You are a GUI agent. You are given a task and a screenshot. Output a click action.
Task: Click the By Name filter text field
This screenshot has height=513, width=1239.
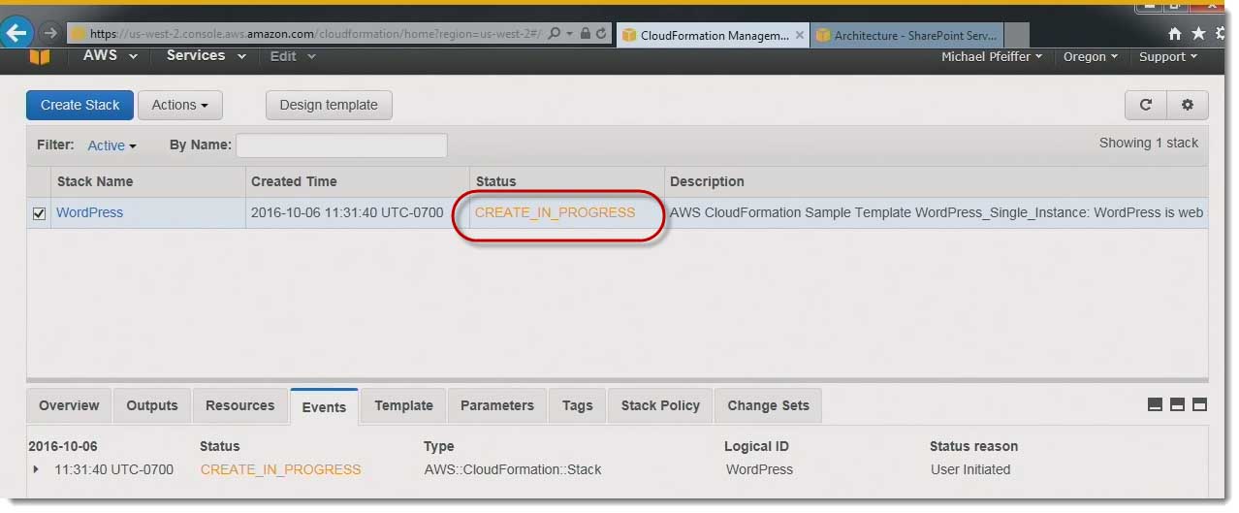coord(341,145)
